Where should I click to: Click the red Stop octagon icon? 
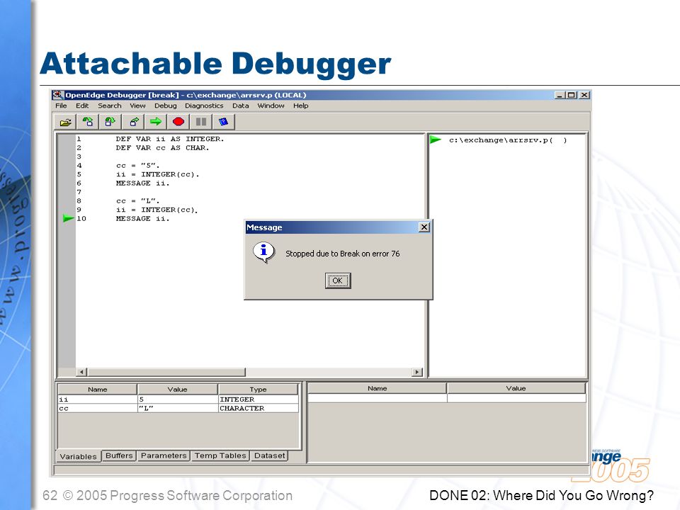(178, 122)
